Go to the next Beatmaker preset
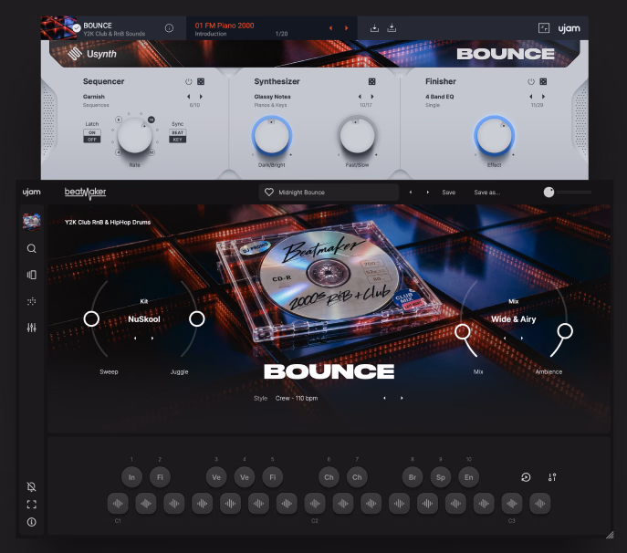The image size is (627, 553). pyautogui.click(x=428, y=193)
